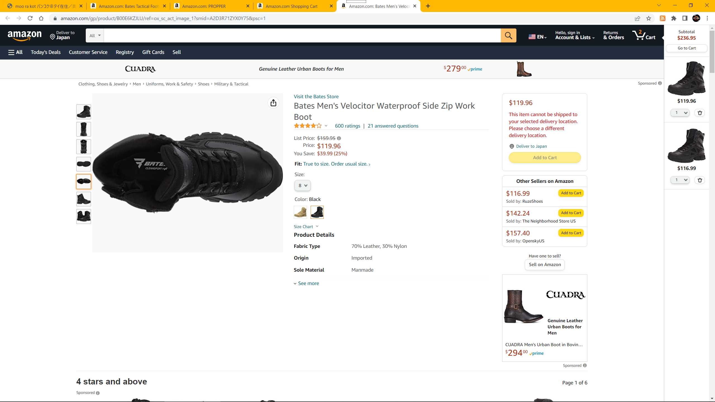
Task: Open the shopping cart icon
Action: (644, 35)
